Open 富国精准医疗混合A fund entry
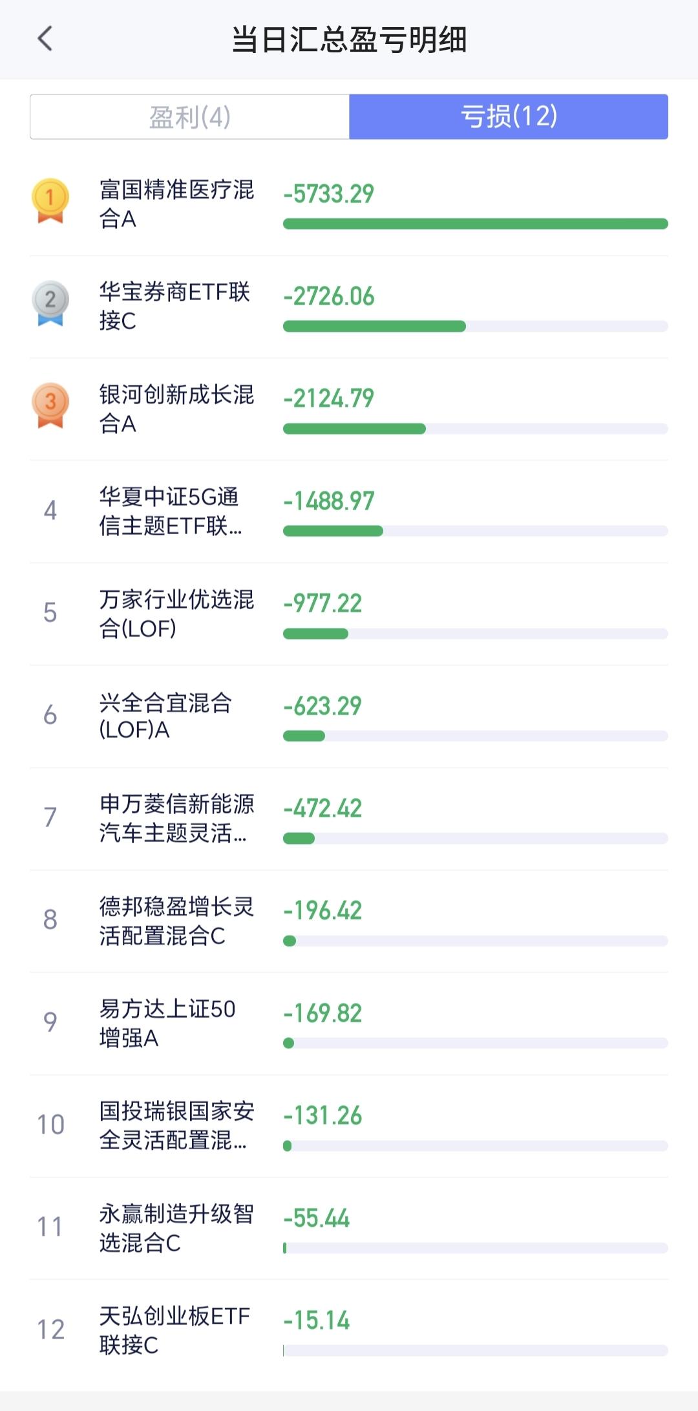The width and height of the screenshot is (698, 1411). coord(349,204)
